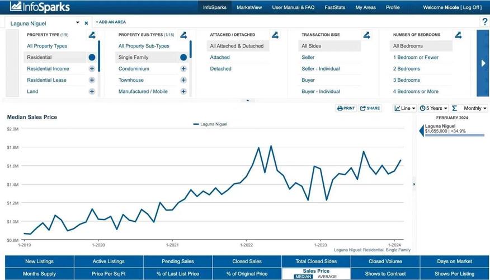Add Residential Income using its plus icon
The image size is (490, 280).
92,69
